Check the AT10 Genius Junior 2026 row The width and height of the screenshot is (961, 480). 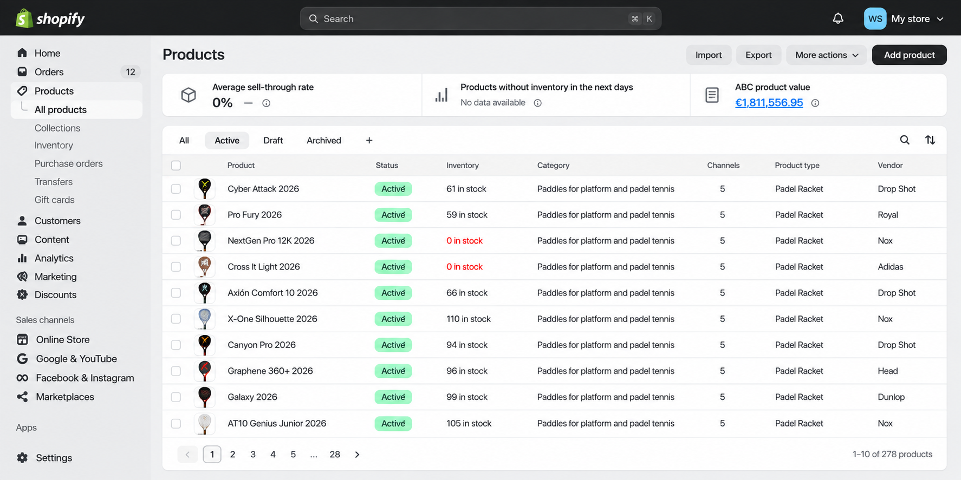176,424
